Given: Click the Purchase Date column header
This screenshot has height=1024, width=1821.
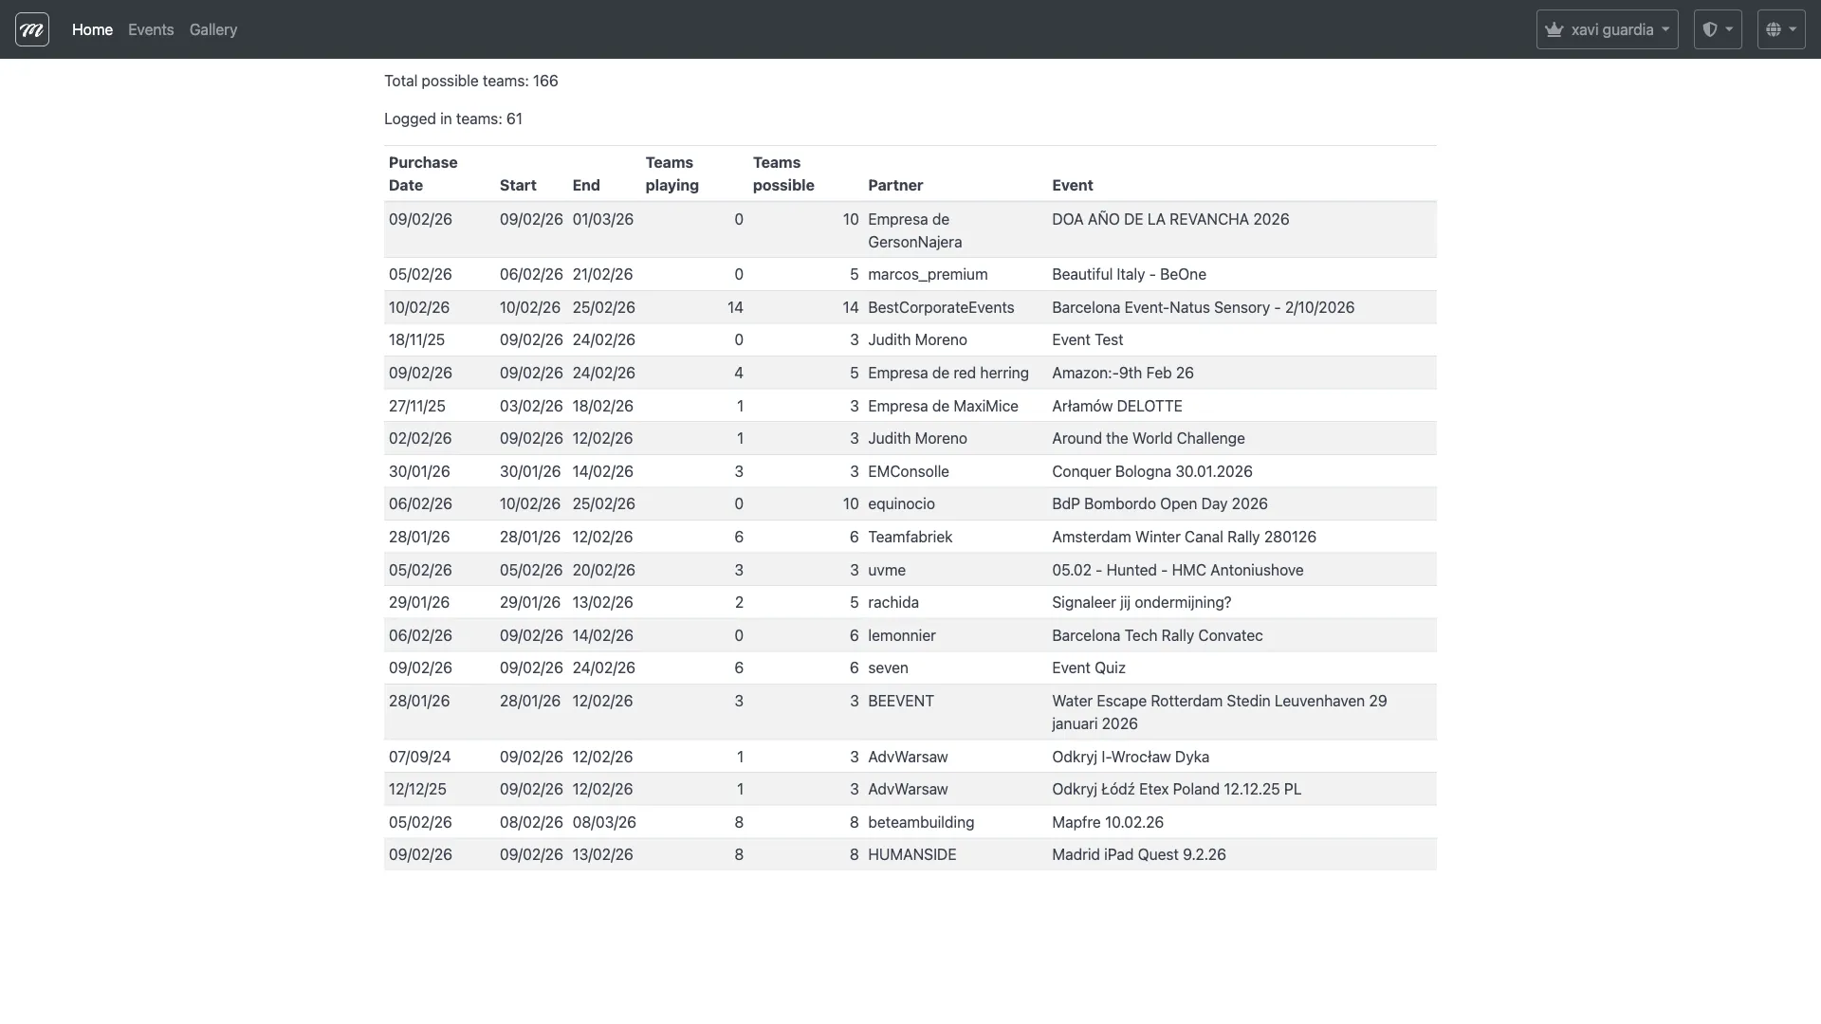Looking at the screenshot, I should point(423,174).
